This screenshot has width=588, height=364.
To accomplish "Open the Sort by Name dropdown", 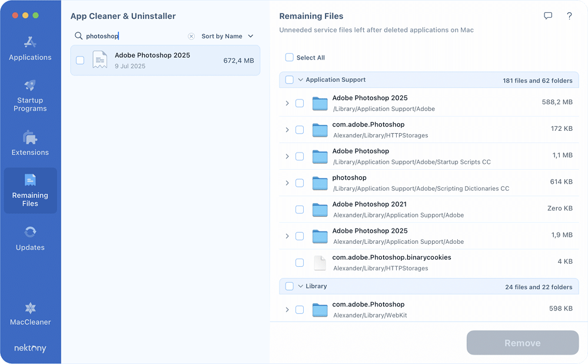I will pos(228,36).
